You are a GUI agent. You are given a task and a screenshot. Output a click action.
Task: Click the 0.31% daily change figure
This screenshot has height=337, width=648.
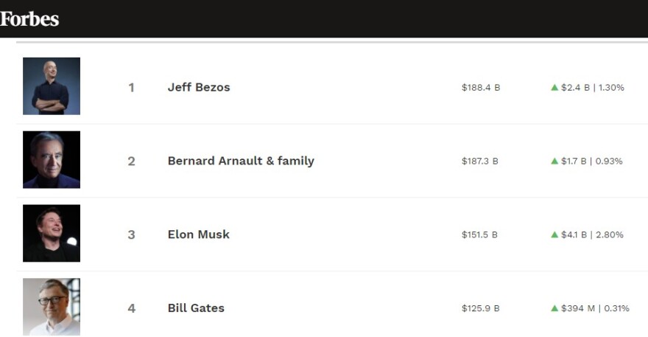pyautogui.click(x=616, y=309)
